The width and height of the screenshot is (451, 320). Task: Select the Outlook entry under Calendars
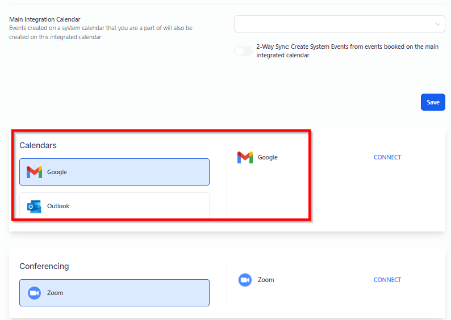point(114,205)
